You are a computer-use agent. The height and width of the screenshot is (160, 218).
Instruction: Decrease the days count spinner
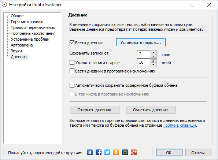point(154,64)
